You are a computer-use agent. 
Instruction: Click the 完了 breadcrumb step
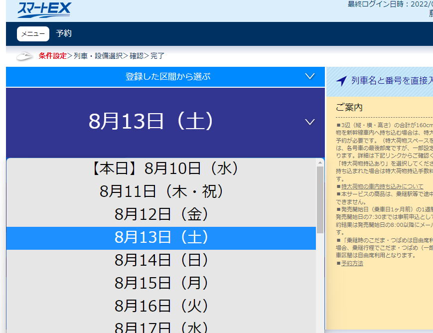point(157,56)
